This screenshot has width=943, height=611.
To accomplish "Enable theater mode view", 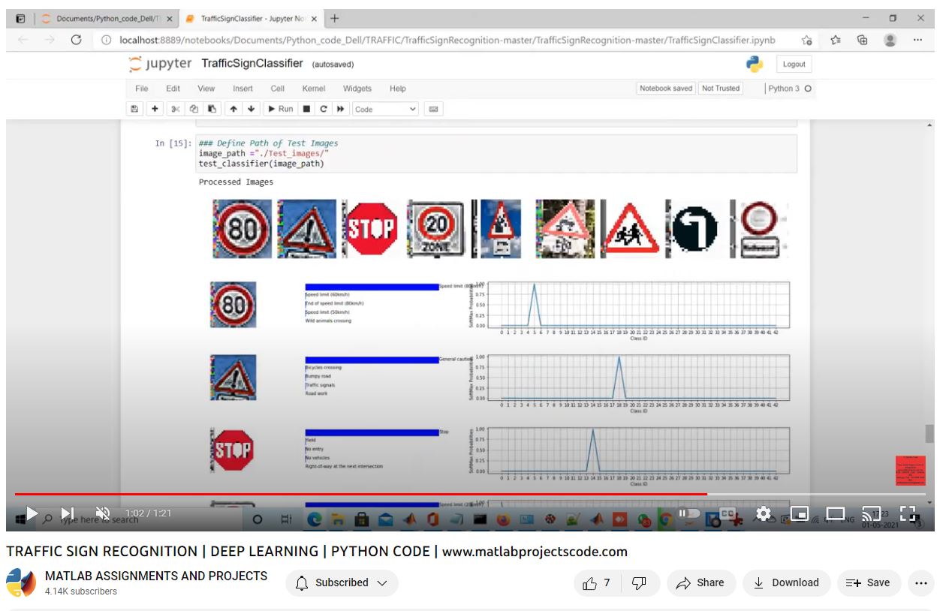I will (x=836, y=514).
